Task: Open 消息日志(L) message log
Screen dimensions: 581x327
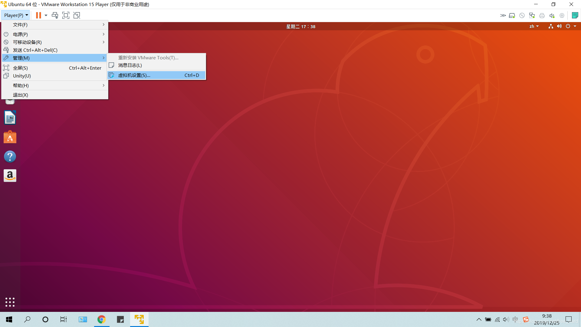Action: tap(156, 65)
